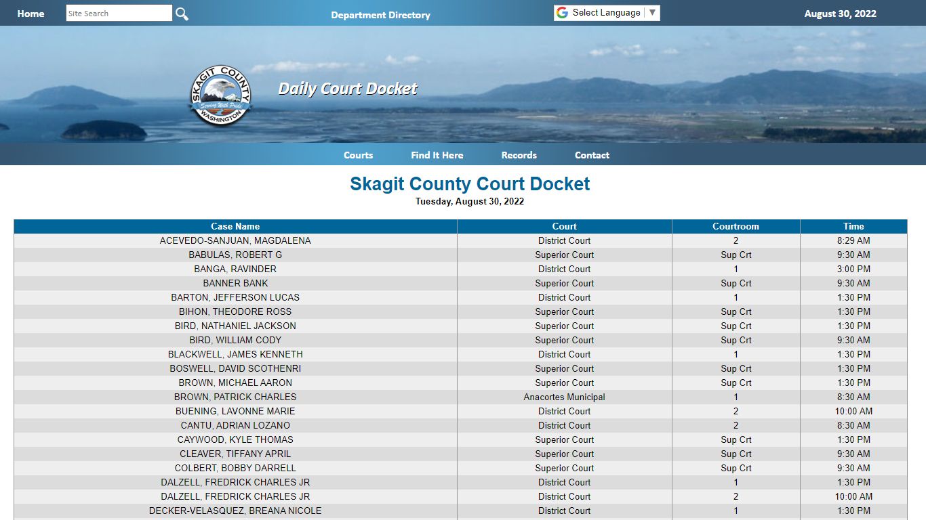The width and height of the screenshot is (926, 520).
Task: Open the Find It Here menu
Action: (437, 155)
